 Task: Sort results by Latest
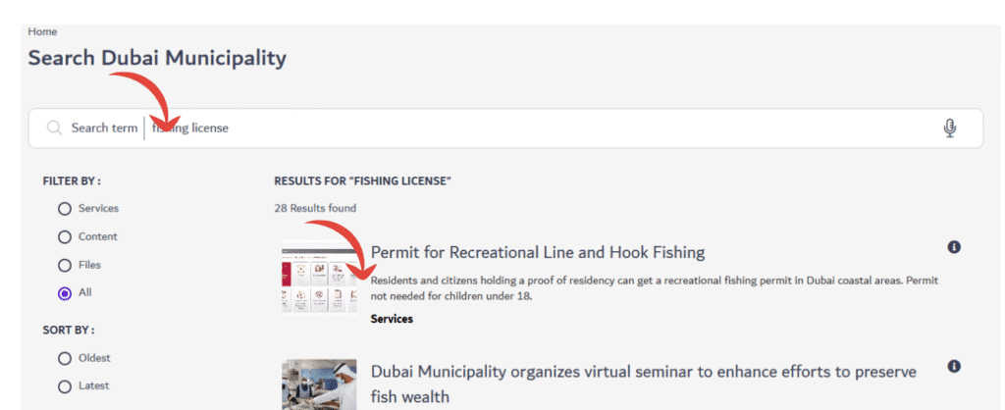[65, 386]
